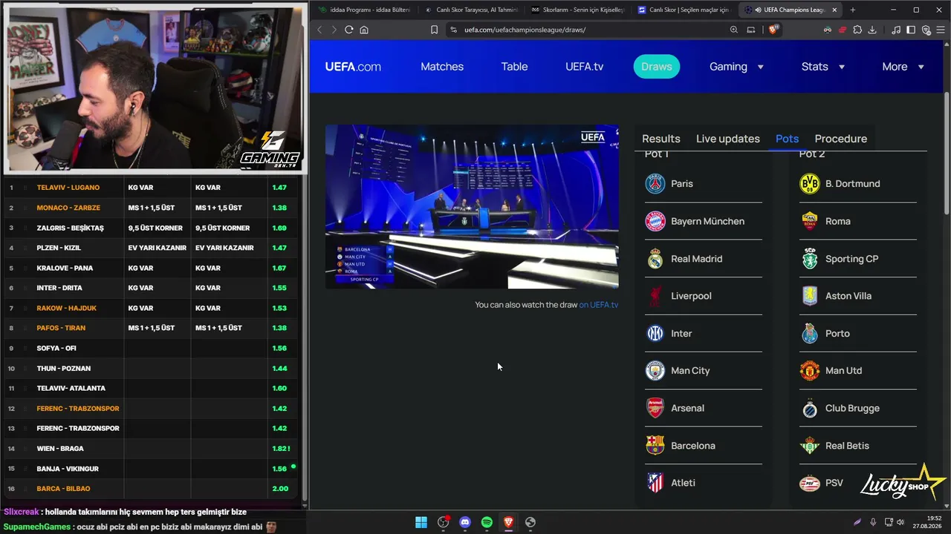The width and height of the screenshot is (951, 534).
Task: Click the taskbar microphone icon
Action: click(873, 522)
